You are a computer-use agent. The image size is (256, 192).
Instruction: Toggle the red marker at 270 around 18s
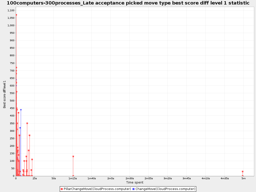coord(29,135)
